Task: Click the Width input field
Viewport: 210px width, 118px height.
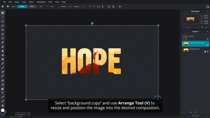Action: point(70,7)
